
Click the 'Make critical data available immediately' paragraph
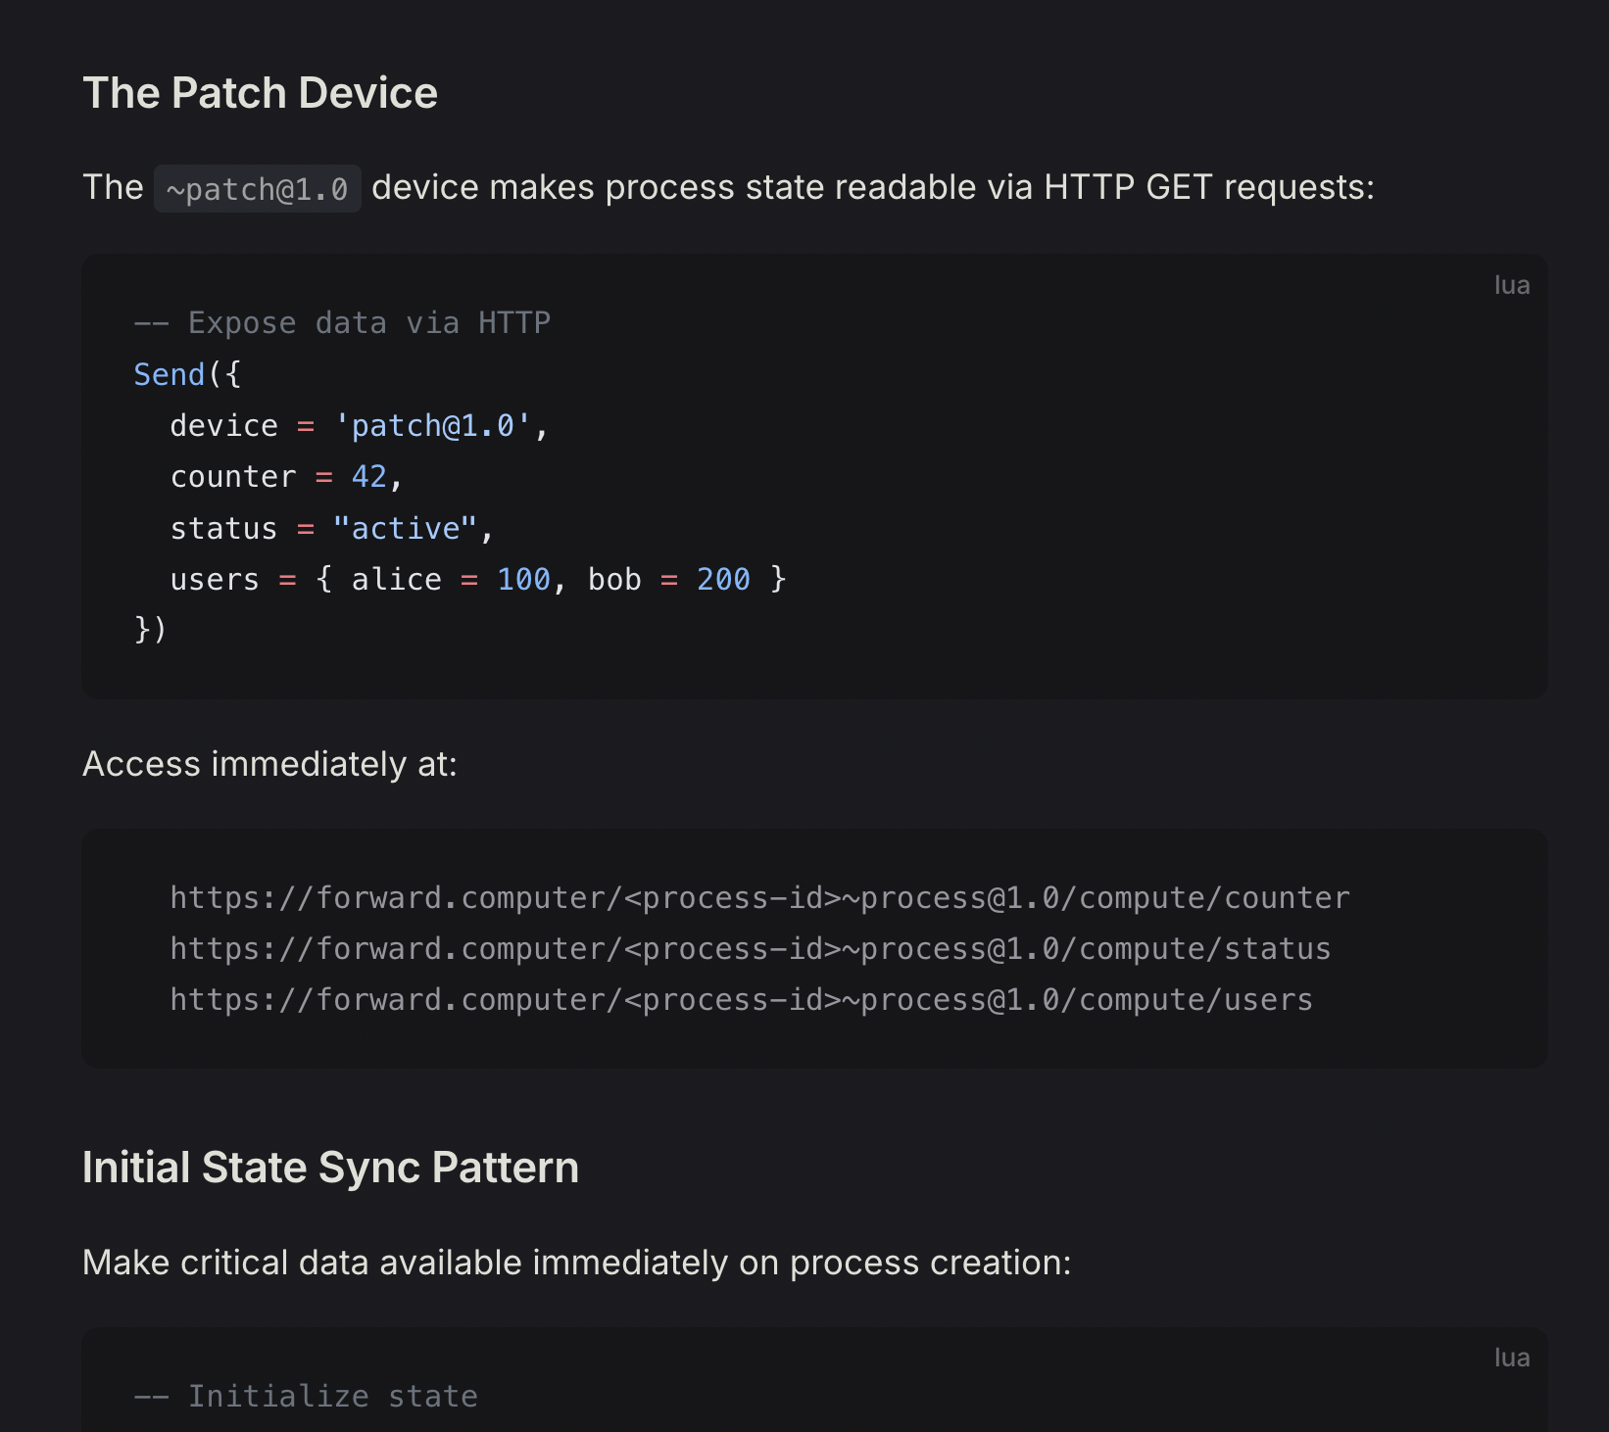tap(577, 1263)
